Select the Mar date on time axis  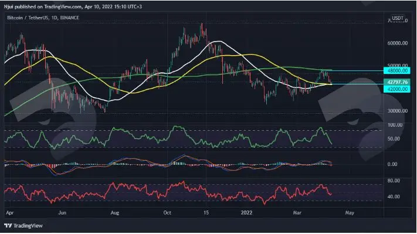pos(297,213)
